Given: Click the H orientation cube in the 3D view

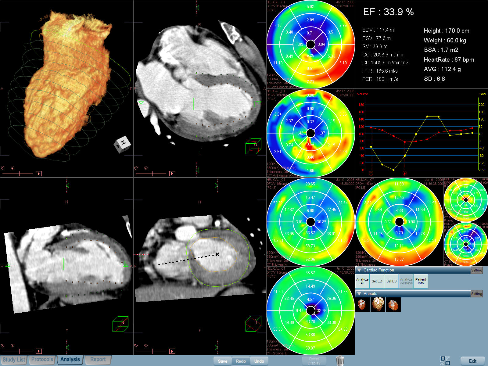Looking at the screenshot, I should click(x=123, y=144).
